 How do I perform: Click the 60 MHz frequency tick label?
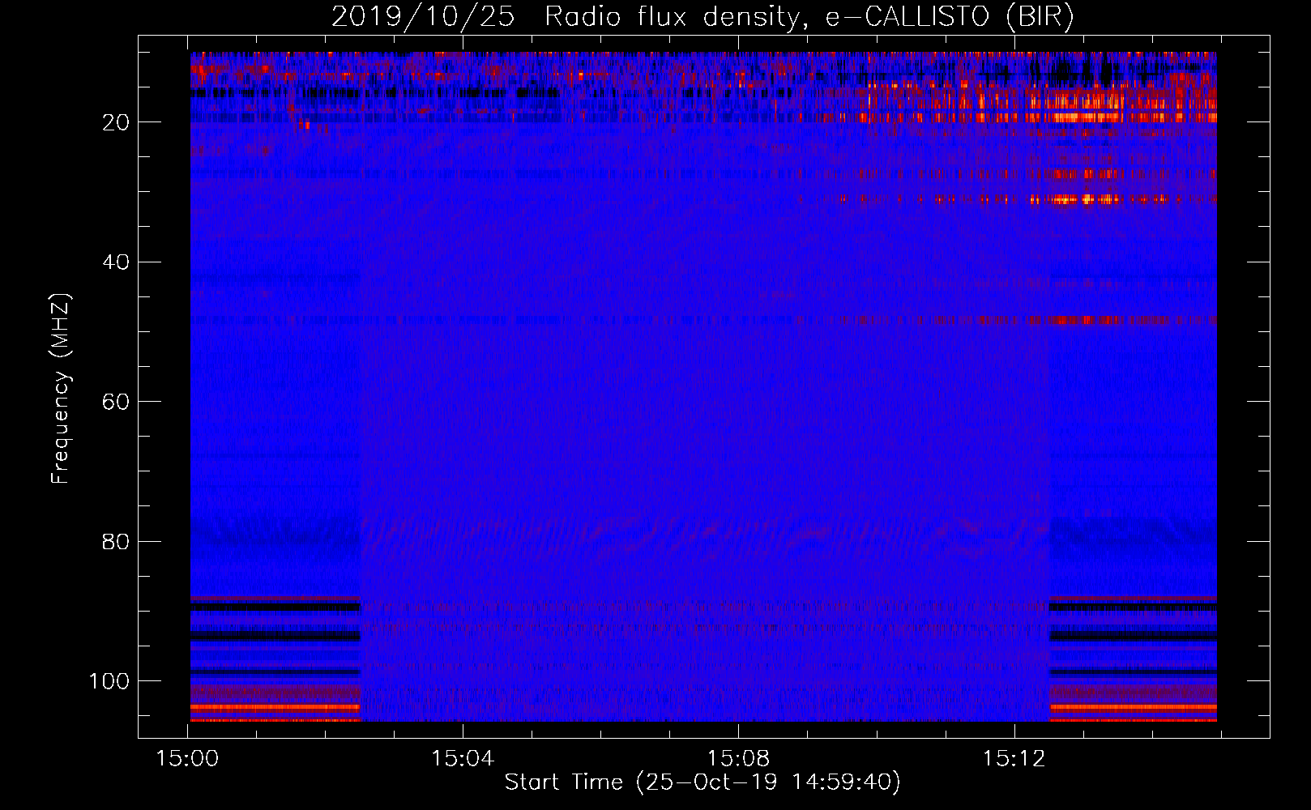pos(117,402)
